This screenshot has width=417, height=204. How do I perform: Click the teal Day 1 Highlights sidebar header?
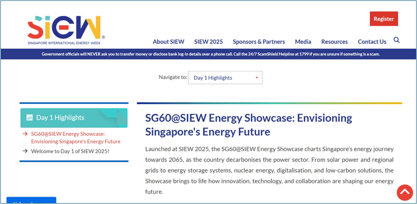(x=74, y=118)
